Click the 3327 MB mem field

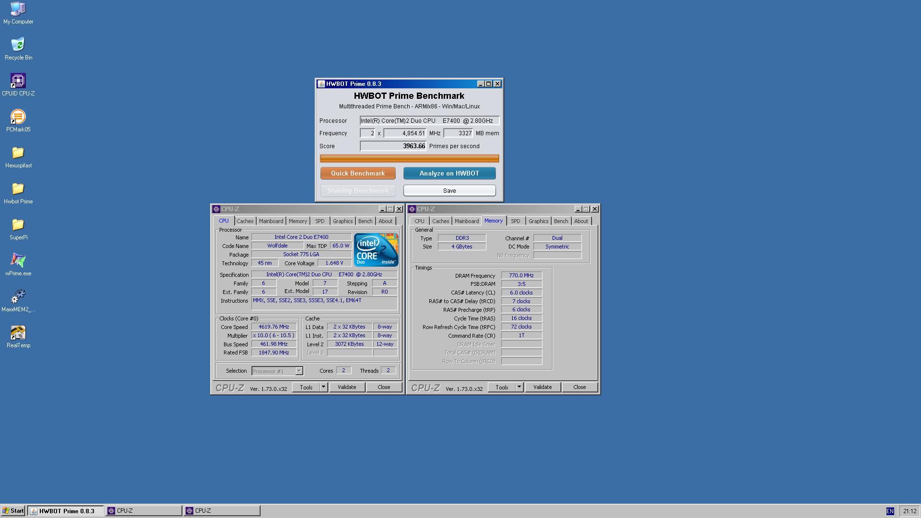pos(458,133)
